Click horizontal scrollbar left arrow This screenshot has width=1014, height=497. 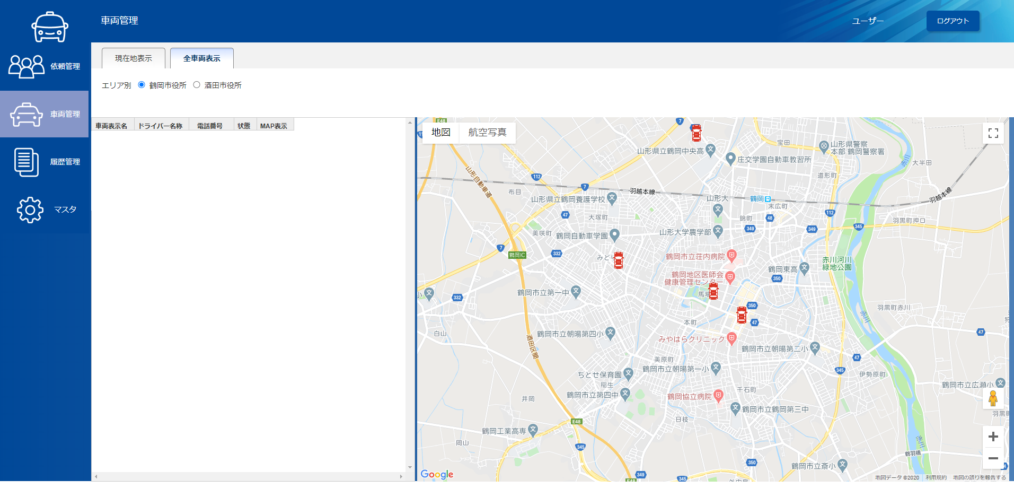(x=96, y=477)
